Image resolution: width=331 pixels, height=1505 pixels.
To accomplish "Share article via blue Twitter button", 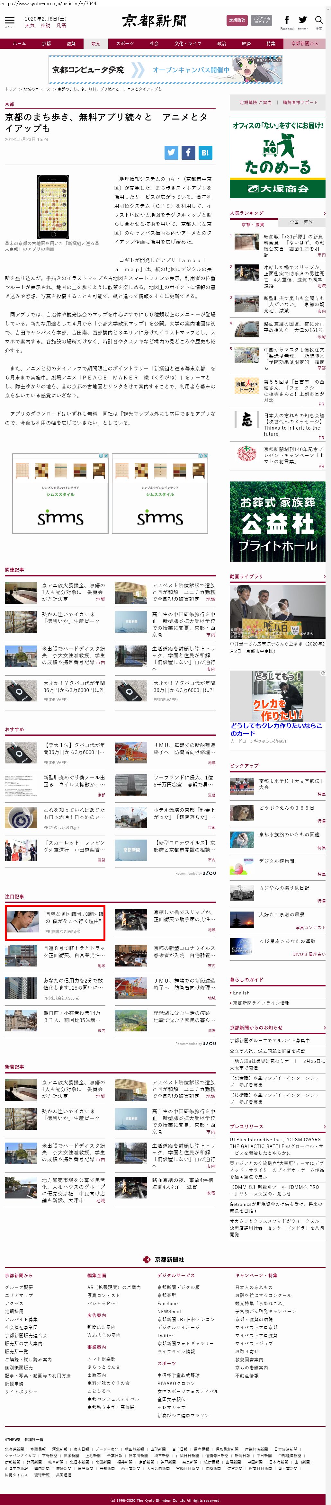I will click(x=171, y=153).
